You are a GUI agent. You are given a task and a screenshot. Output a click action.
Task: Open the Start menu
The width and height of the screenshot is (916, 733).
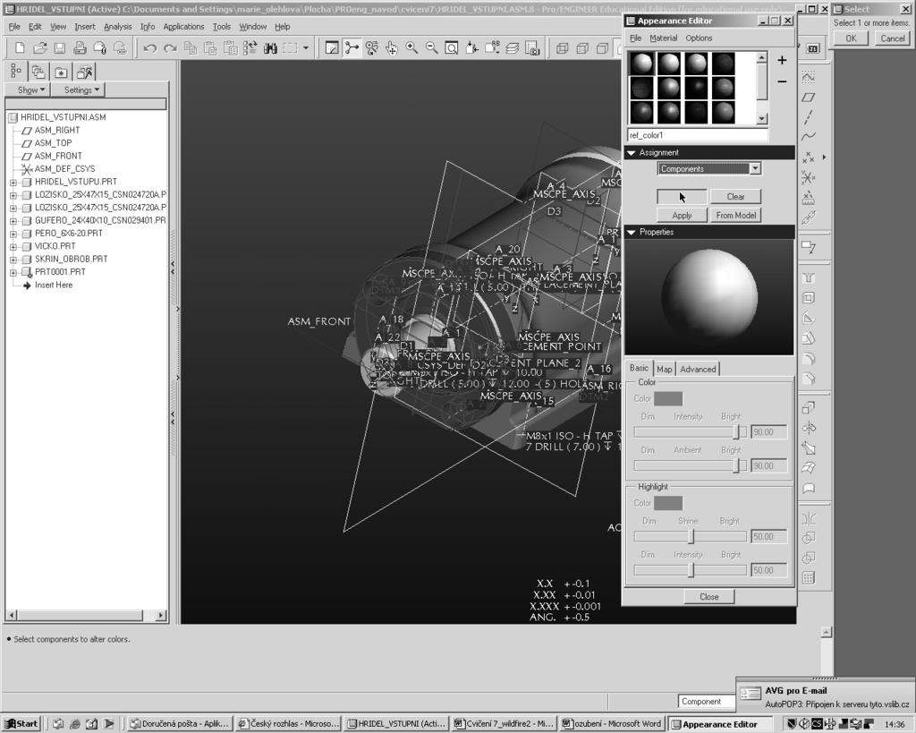coord(21,724)
